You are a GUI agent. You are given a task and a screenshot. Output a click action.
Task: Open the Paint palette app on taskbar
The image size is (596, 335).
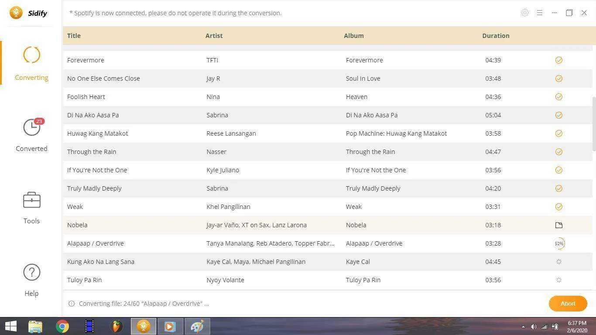[197, 326]
